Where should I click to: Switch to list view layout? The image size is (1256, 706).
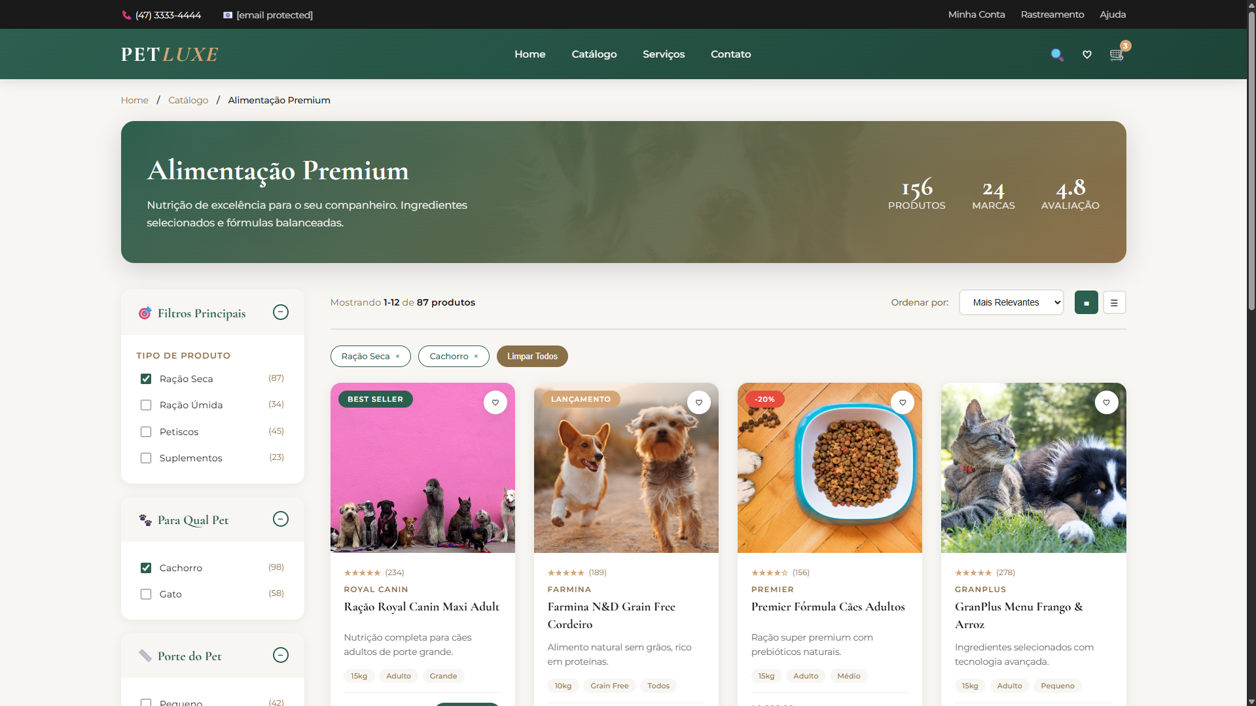1114,302
